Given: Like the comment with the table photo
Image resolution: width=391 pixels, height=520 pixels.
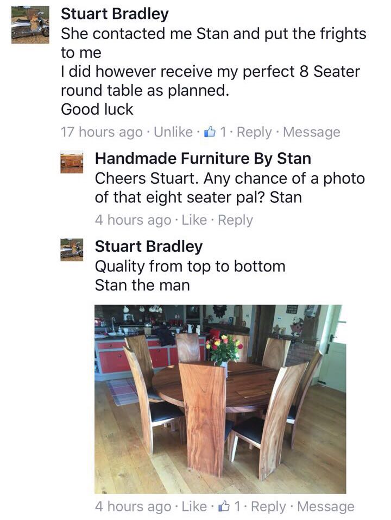Looking at the screenshot, I should pyautogui.click(x=194, y=506).
